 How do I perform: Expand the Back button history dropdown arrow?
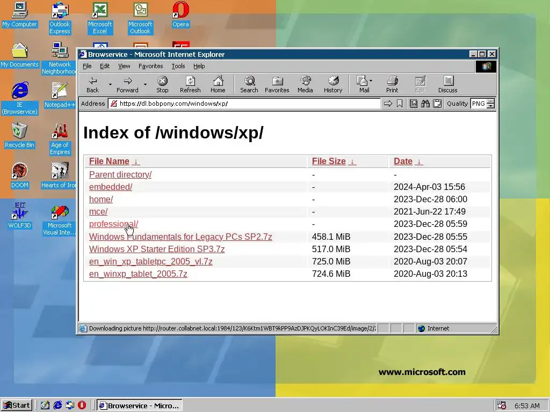[110, 84]
